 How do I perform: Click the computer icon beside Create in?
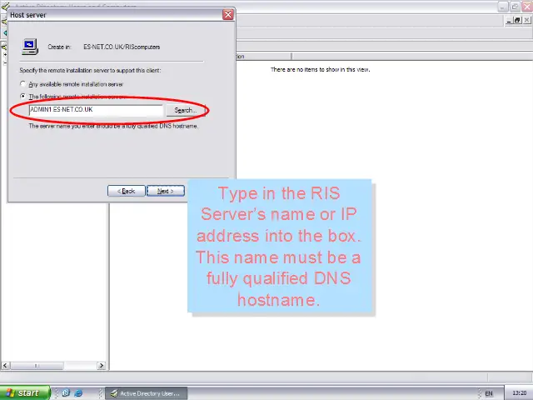point(29,47)
